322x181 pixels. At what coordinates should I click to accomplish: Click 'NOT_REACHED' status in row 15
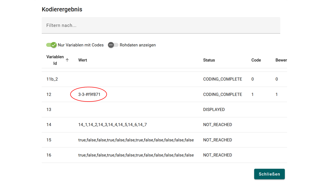pos(218,140)
